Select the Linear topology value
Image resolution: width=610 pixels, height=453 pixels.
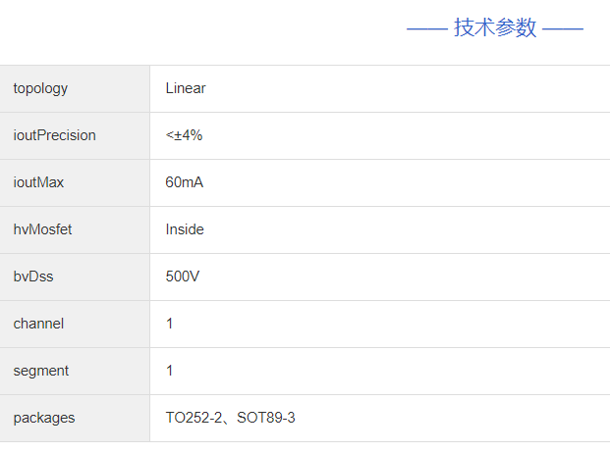[186, 88]
